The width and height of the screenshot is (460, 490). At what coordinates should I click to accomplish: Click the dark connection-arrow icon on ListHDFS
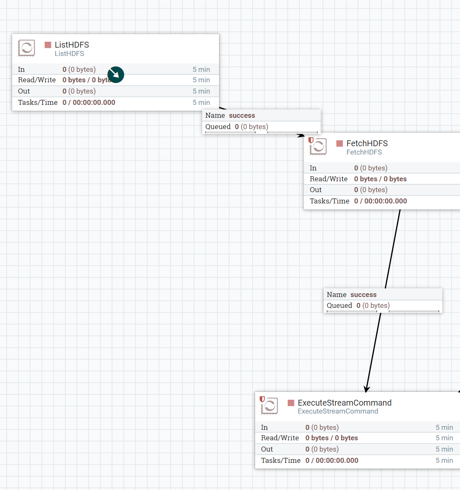click(115, 74)
